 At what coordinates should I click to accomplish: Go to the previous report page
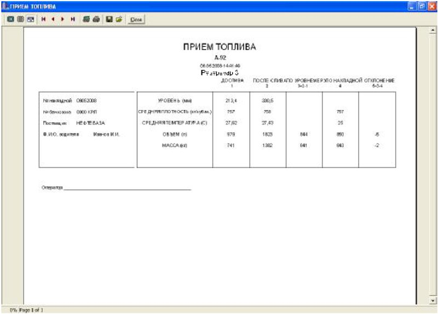click(x=53, y=19)
